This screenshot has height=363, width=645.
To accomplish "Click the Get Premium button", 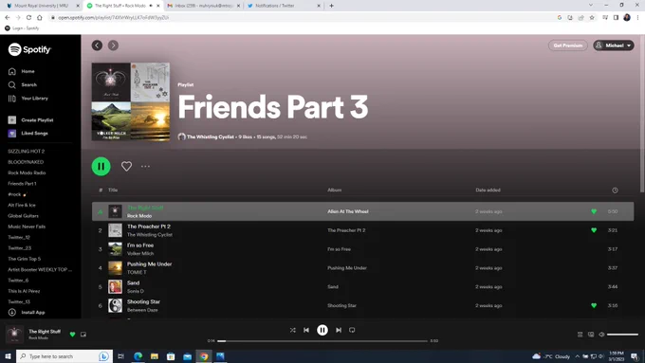I will 567,45.
